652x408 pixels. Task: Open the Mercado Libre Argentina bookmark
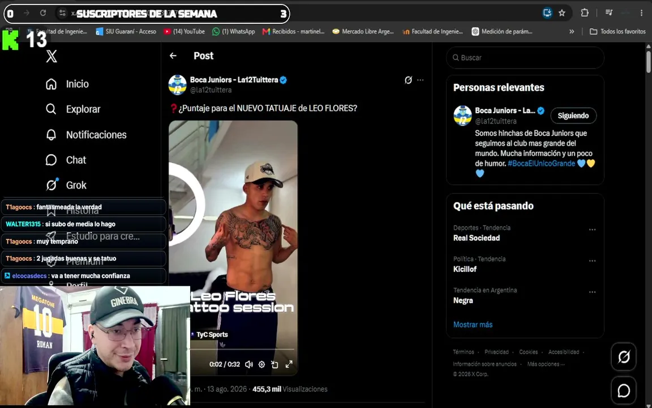[x=363, y=32]
